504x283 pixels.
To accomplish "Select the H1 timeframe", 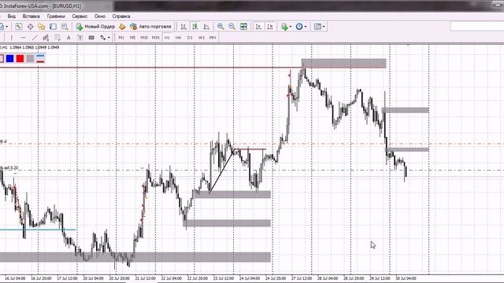I will pyautogui.click(x=167, y=38).
